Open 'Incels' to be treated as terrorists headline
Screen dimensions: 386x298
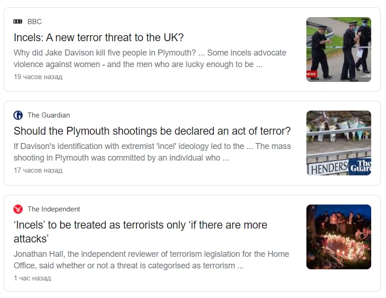tap(140, 231)
